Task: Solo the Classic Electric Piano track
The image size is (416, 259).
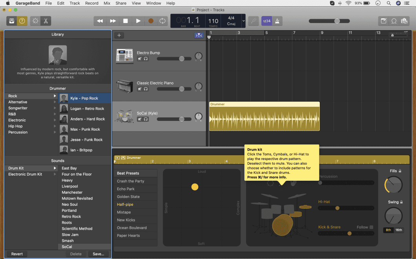Action: [x=146, y=89]
